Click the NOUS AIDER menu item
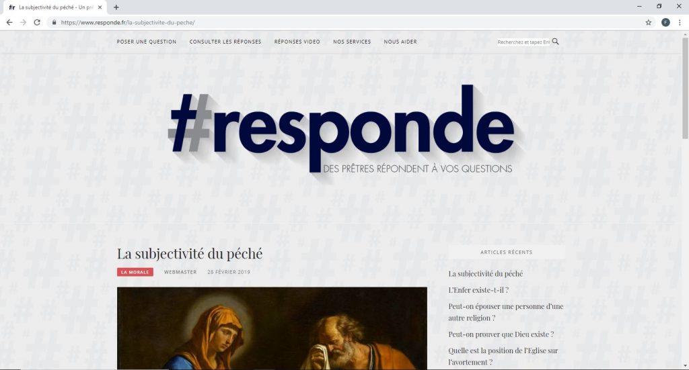 click(400, 42)
